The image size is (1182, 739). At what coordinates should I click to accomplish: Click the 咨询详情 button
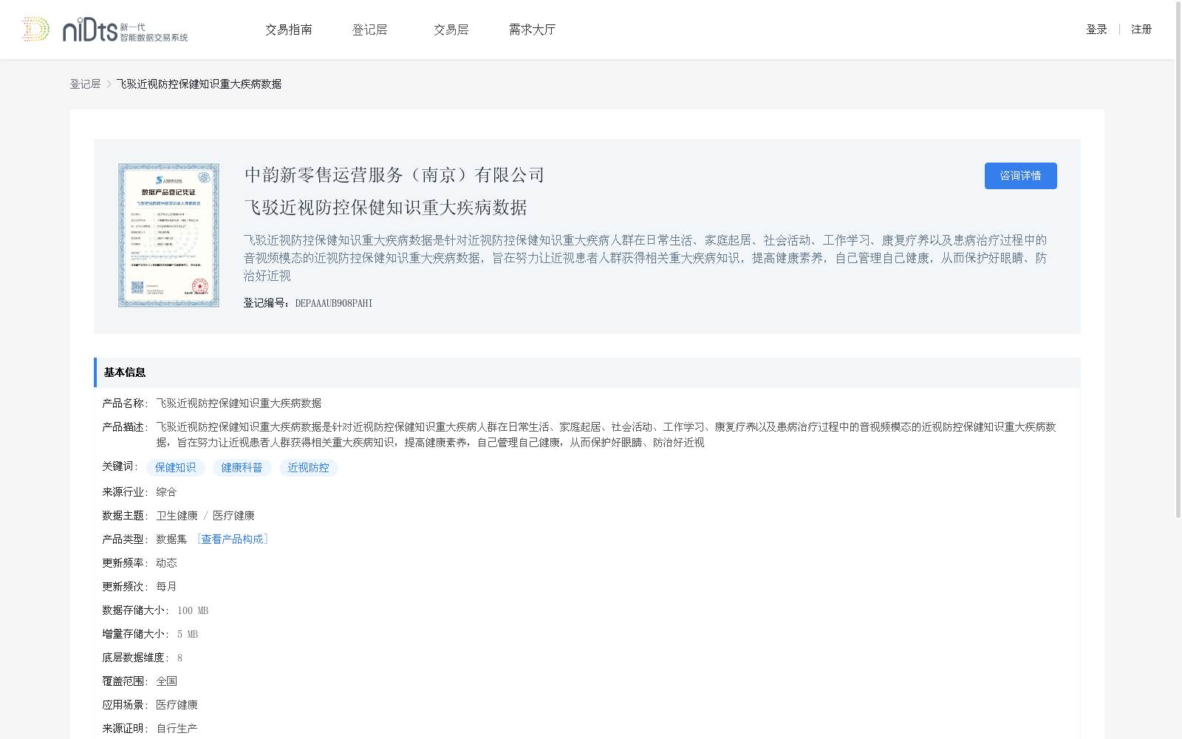click(1020, 176)
